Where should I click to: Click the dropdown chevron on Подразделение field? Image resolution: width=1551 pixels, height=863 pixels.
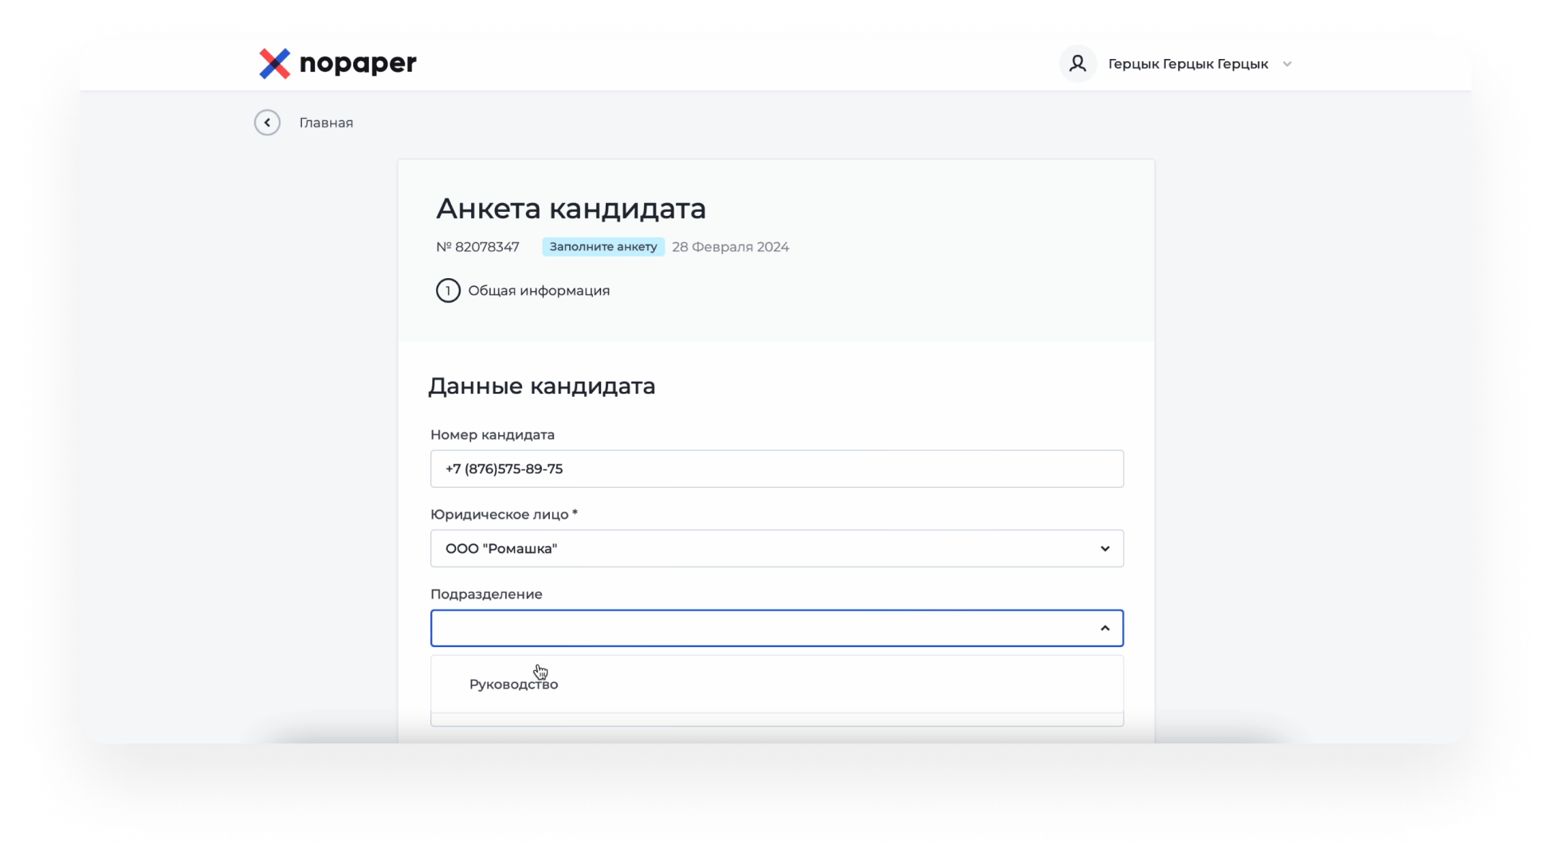pyautogui.click(x=1103, y=628)
